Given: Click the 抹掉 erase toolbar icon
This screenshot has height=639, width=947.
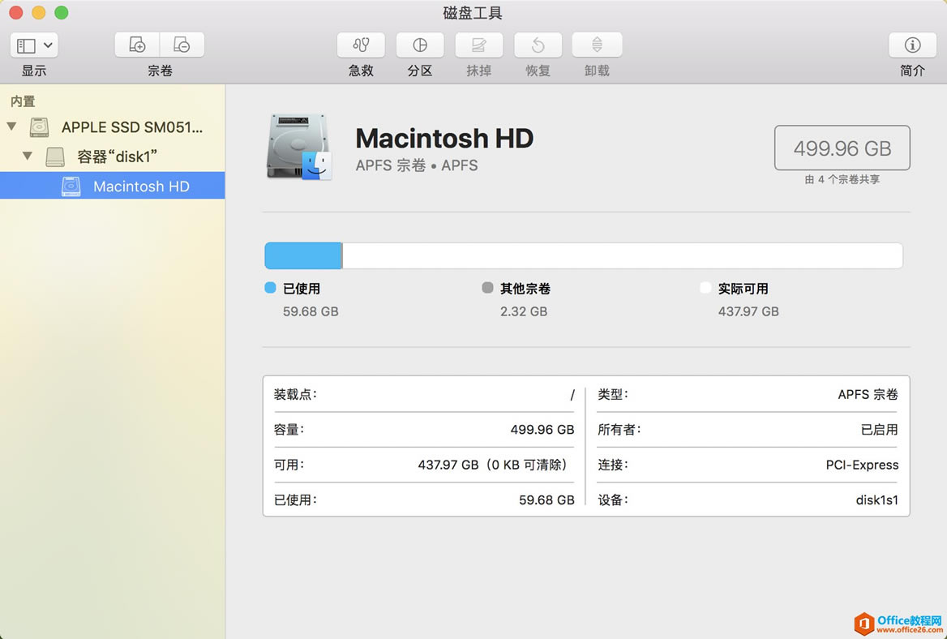Looking at the screenshot, I should (478, 45).
